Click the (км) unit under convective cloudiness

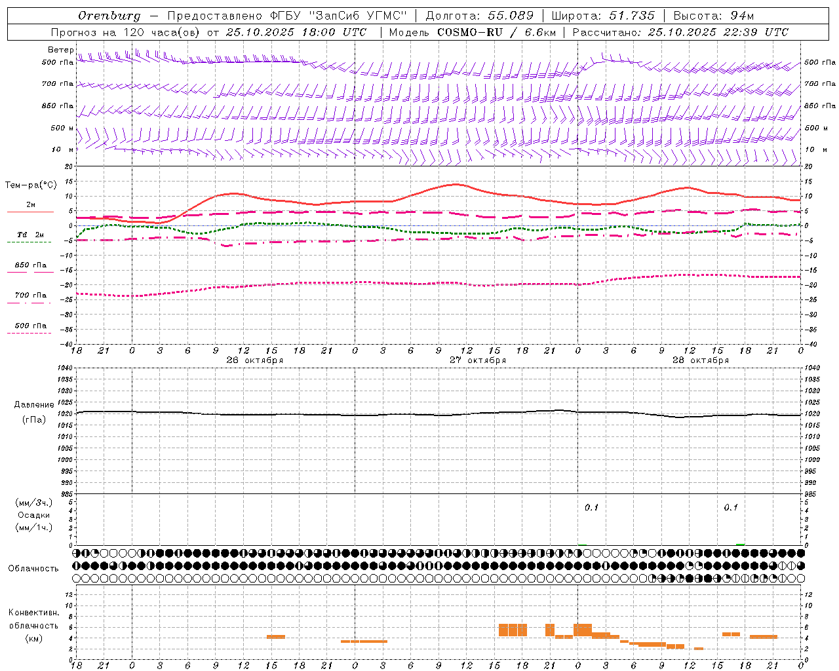33,638
